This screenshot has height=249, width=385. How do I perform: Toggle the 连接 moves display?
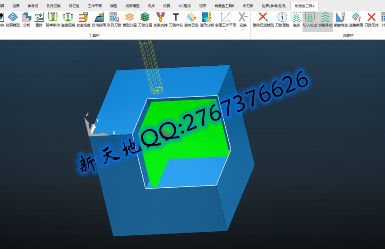pyautogui.click(x=296, y=20)
